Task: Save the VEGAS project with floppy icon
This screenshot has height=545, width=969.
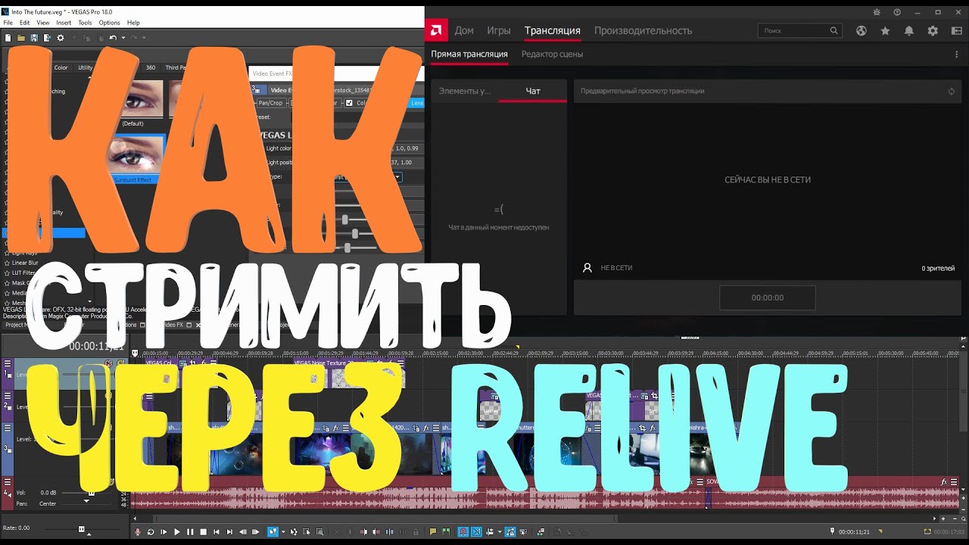Action: [x=34, y=38]
